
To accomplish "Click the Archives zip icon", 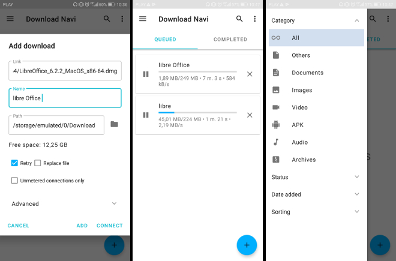I will tap(276, 160).
